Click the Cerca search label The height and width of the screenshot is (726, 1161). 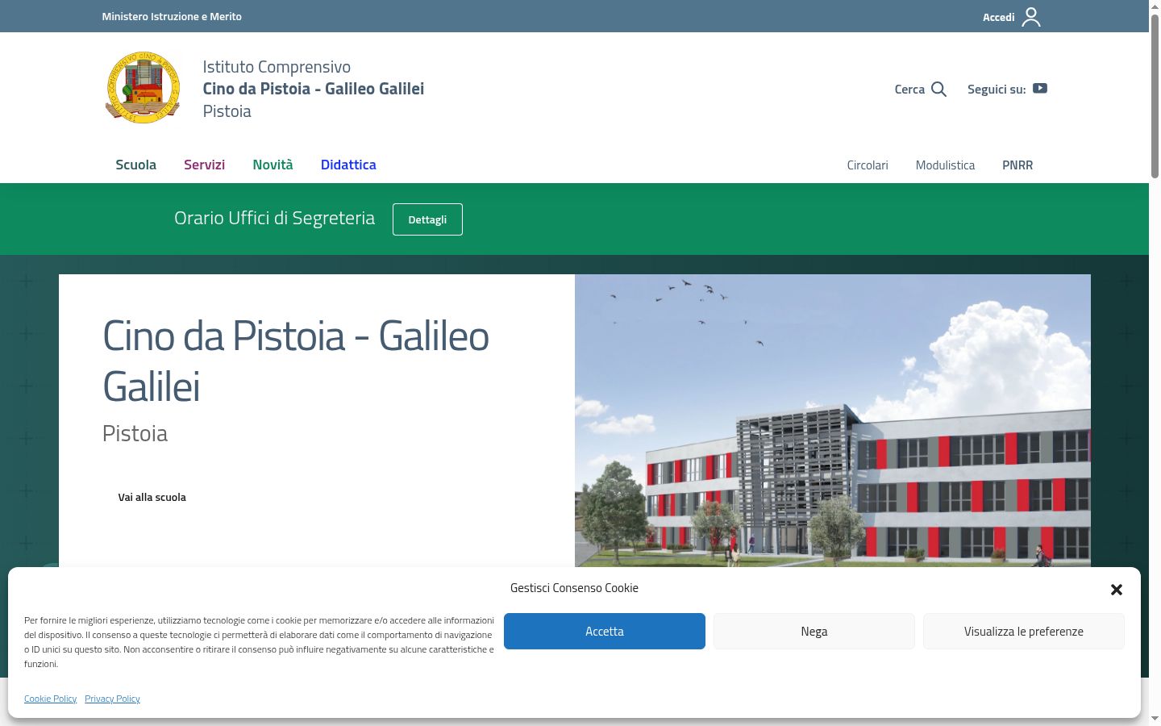click(x=909, y=90)
